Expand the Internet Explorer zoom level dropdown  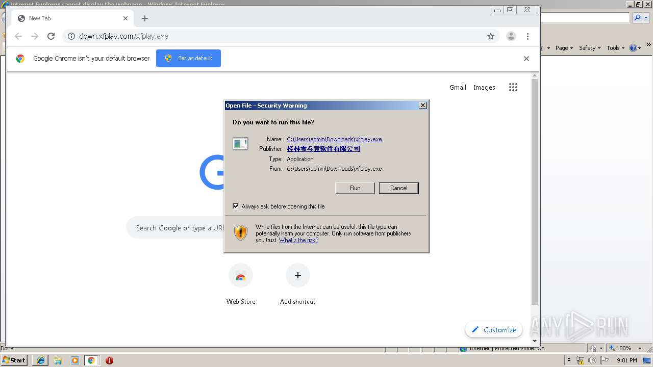(x=640, y=348)
